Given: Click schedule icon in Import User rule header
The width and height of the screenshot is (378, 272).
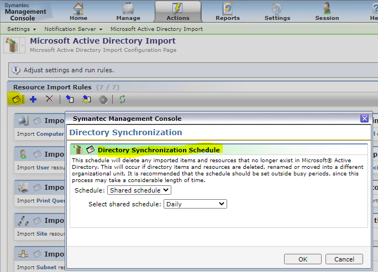Looking at the screenshot, I should click(x=37, y=154).
